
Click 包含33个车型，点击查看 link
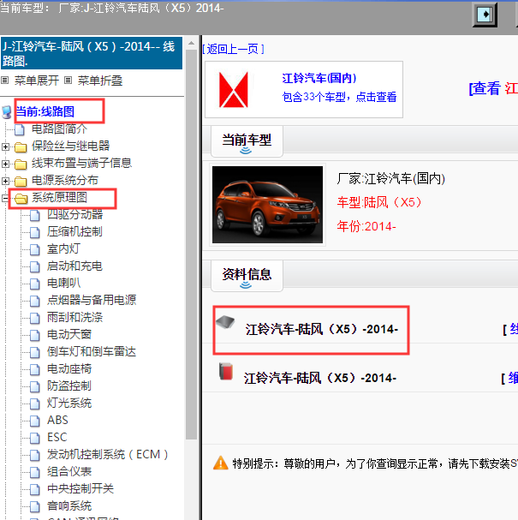pos(339,97)
